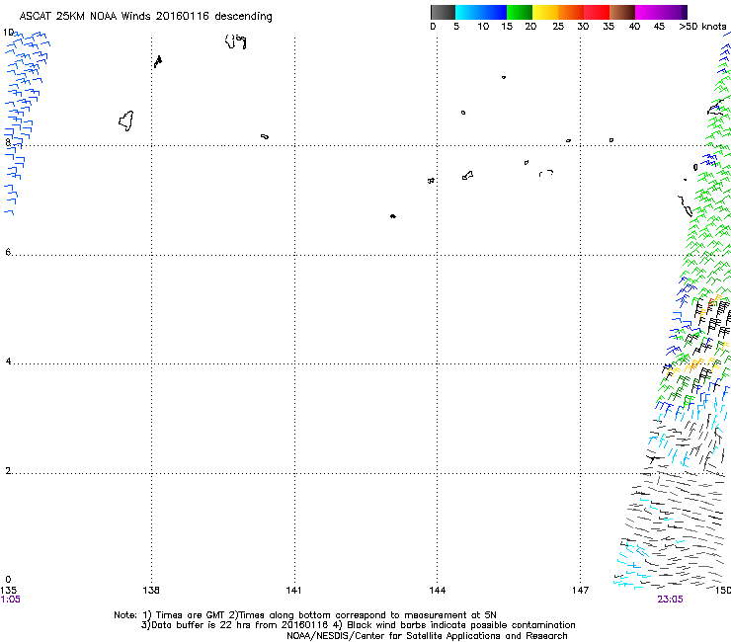The width and height of the screenshot is (731, 642).
Task: Click the legend value '30'
Action: (x=583, y=27)
